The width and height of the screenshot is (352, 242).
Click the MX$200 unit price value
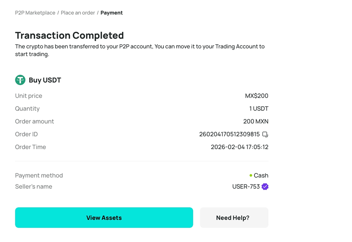pyautogui.click(x=256, y=96)
